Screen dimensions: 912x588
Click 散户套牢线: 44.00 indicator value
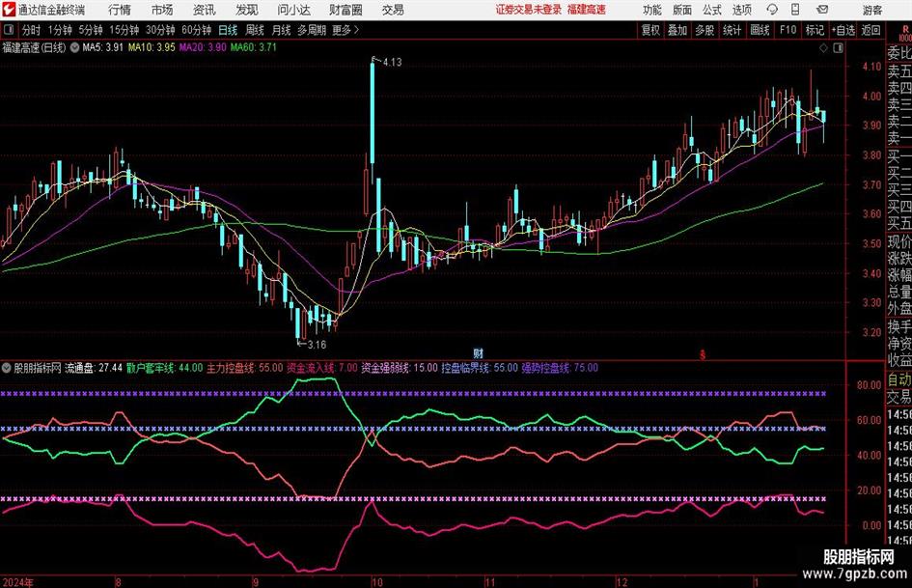165,368
